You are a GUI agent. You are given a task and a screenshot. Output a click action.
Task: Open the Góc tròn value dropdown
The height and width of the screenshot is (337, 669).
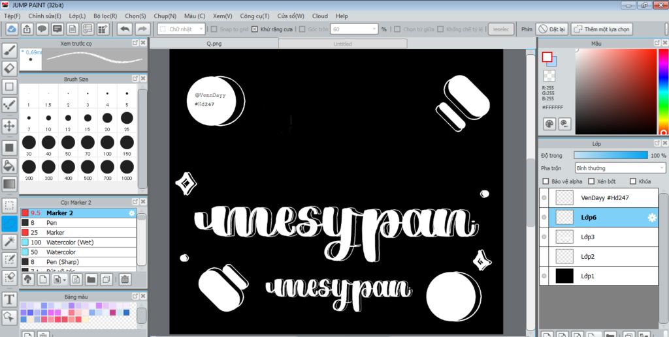tap(355, 29)
